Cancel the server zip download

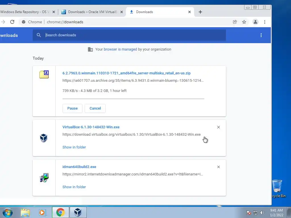(95, 108)
